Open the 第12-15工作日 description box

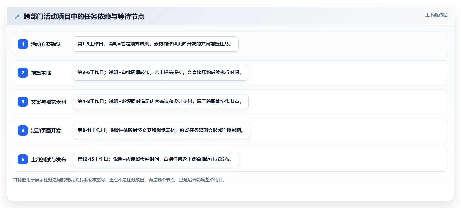(x=156, y=159)
